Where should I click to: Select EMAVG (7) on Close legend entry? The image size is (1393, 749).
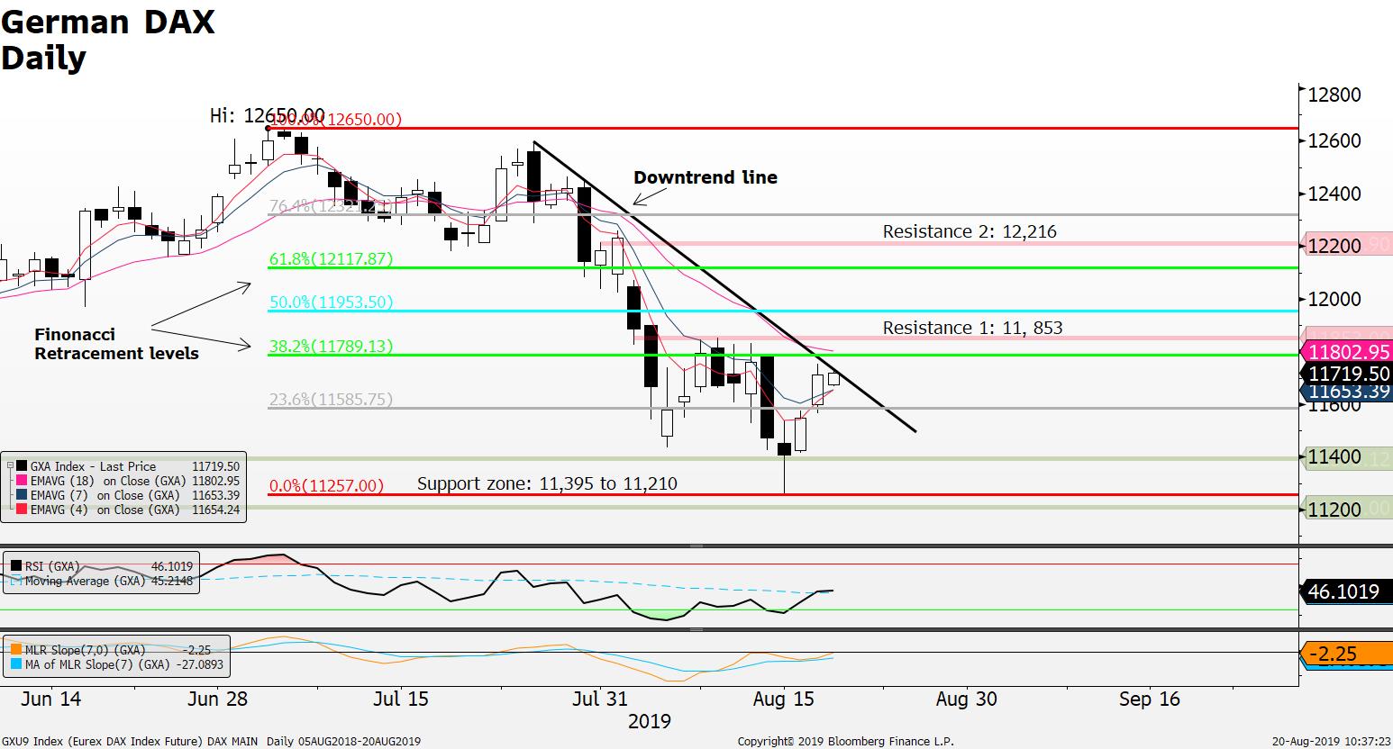tap(105, 495)
